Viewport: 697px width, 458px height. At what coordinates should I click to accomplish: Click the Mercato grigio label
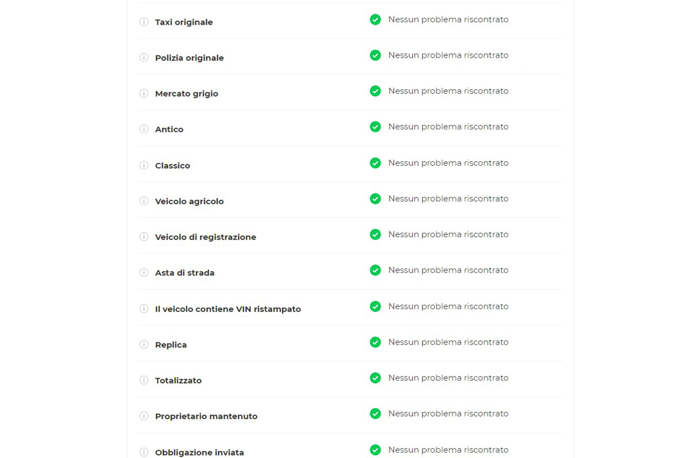click(x=187, y=94)
